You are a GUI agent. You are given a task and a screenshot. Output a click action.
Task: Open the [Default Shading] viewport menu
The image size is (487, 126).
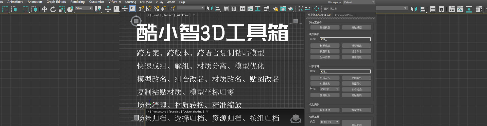[x=193, y=112]
